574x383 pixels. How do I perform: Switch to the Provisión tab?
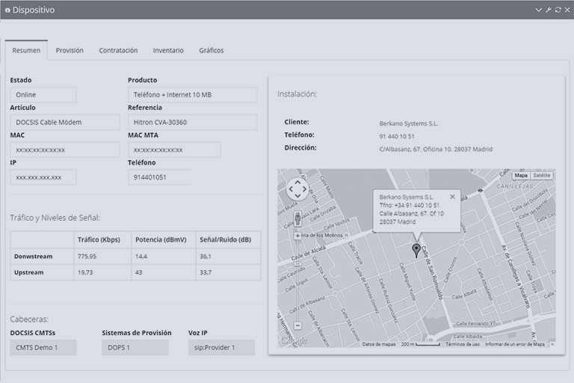[x=70, y=50]
